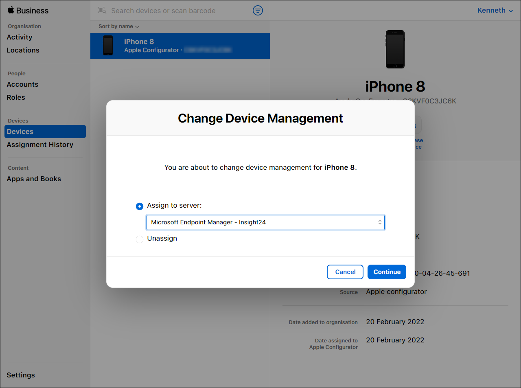The image size is (521, 388).
Task: Click the barcode scan icon in search
Action: [x=102, y=10]
